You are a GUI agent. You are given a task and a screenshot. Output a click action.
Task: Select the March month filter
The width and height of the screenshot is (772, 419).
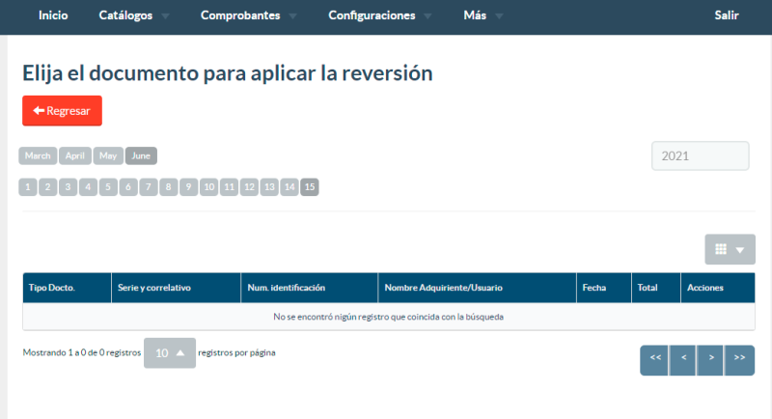38,155
